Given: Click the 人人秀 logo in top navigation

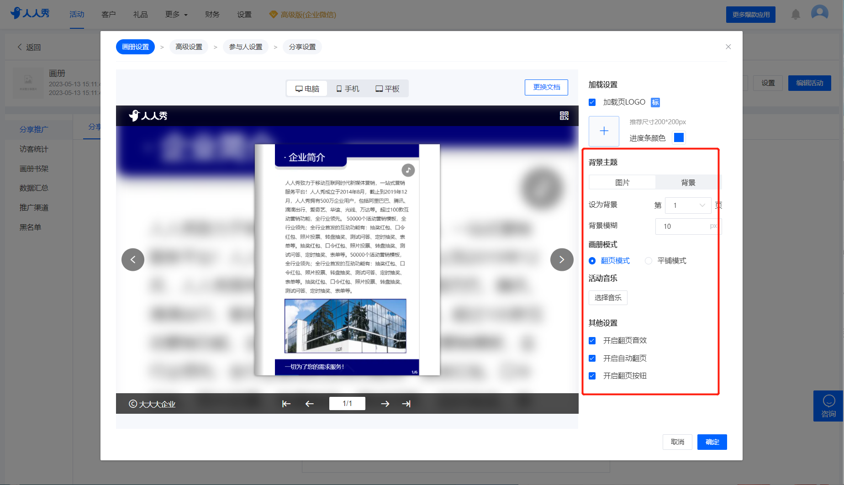Looking at the screenshot, I should [x=30, y=13].
